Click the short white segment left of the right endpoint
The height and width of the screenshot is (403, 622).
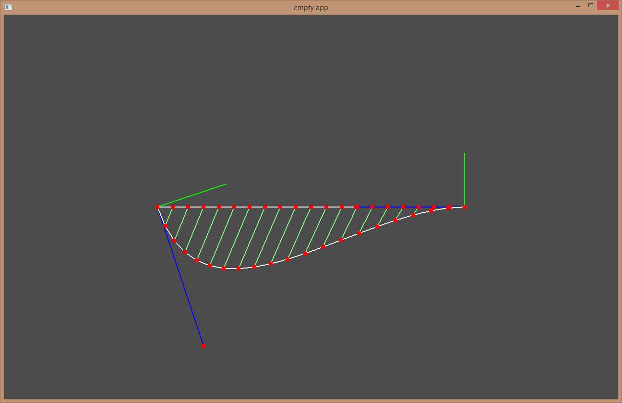457,207
